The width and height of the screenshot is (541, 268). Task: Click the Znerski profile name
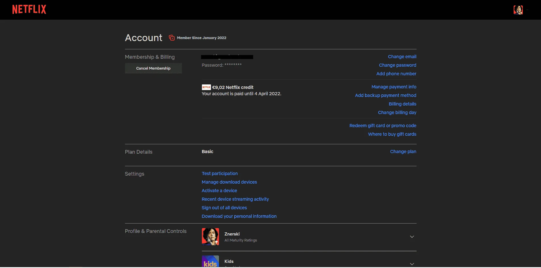click(232, 234)
